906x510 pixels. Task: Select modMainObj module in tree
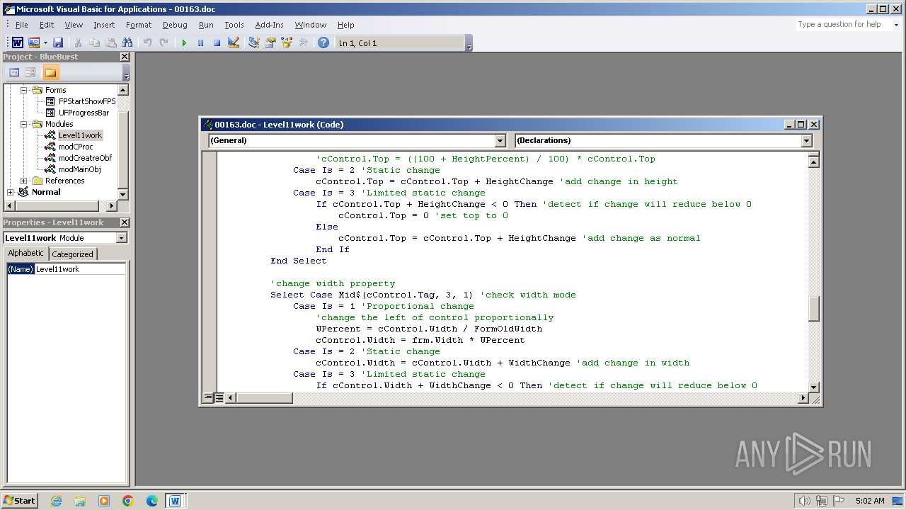pyautogui.click(x=79, y=169)
